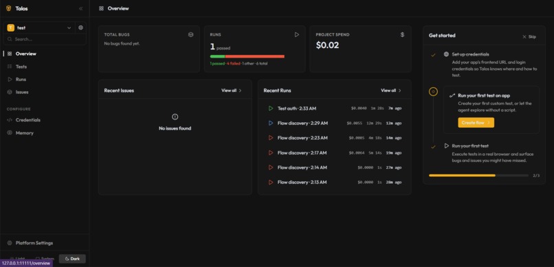The image size is (554, 267).
Task: Switch theme to Dark
Action: 72,259
